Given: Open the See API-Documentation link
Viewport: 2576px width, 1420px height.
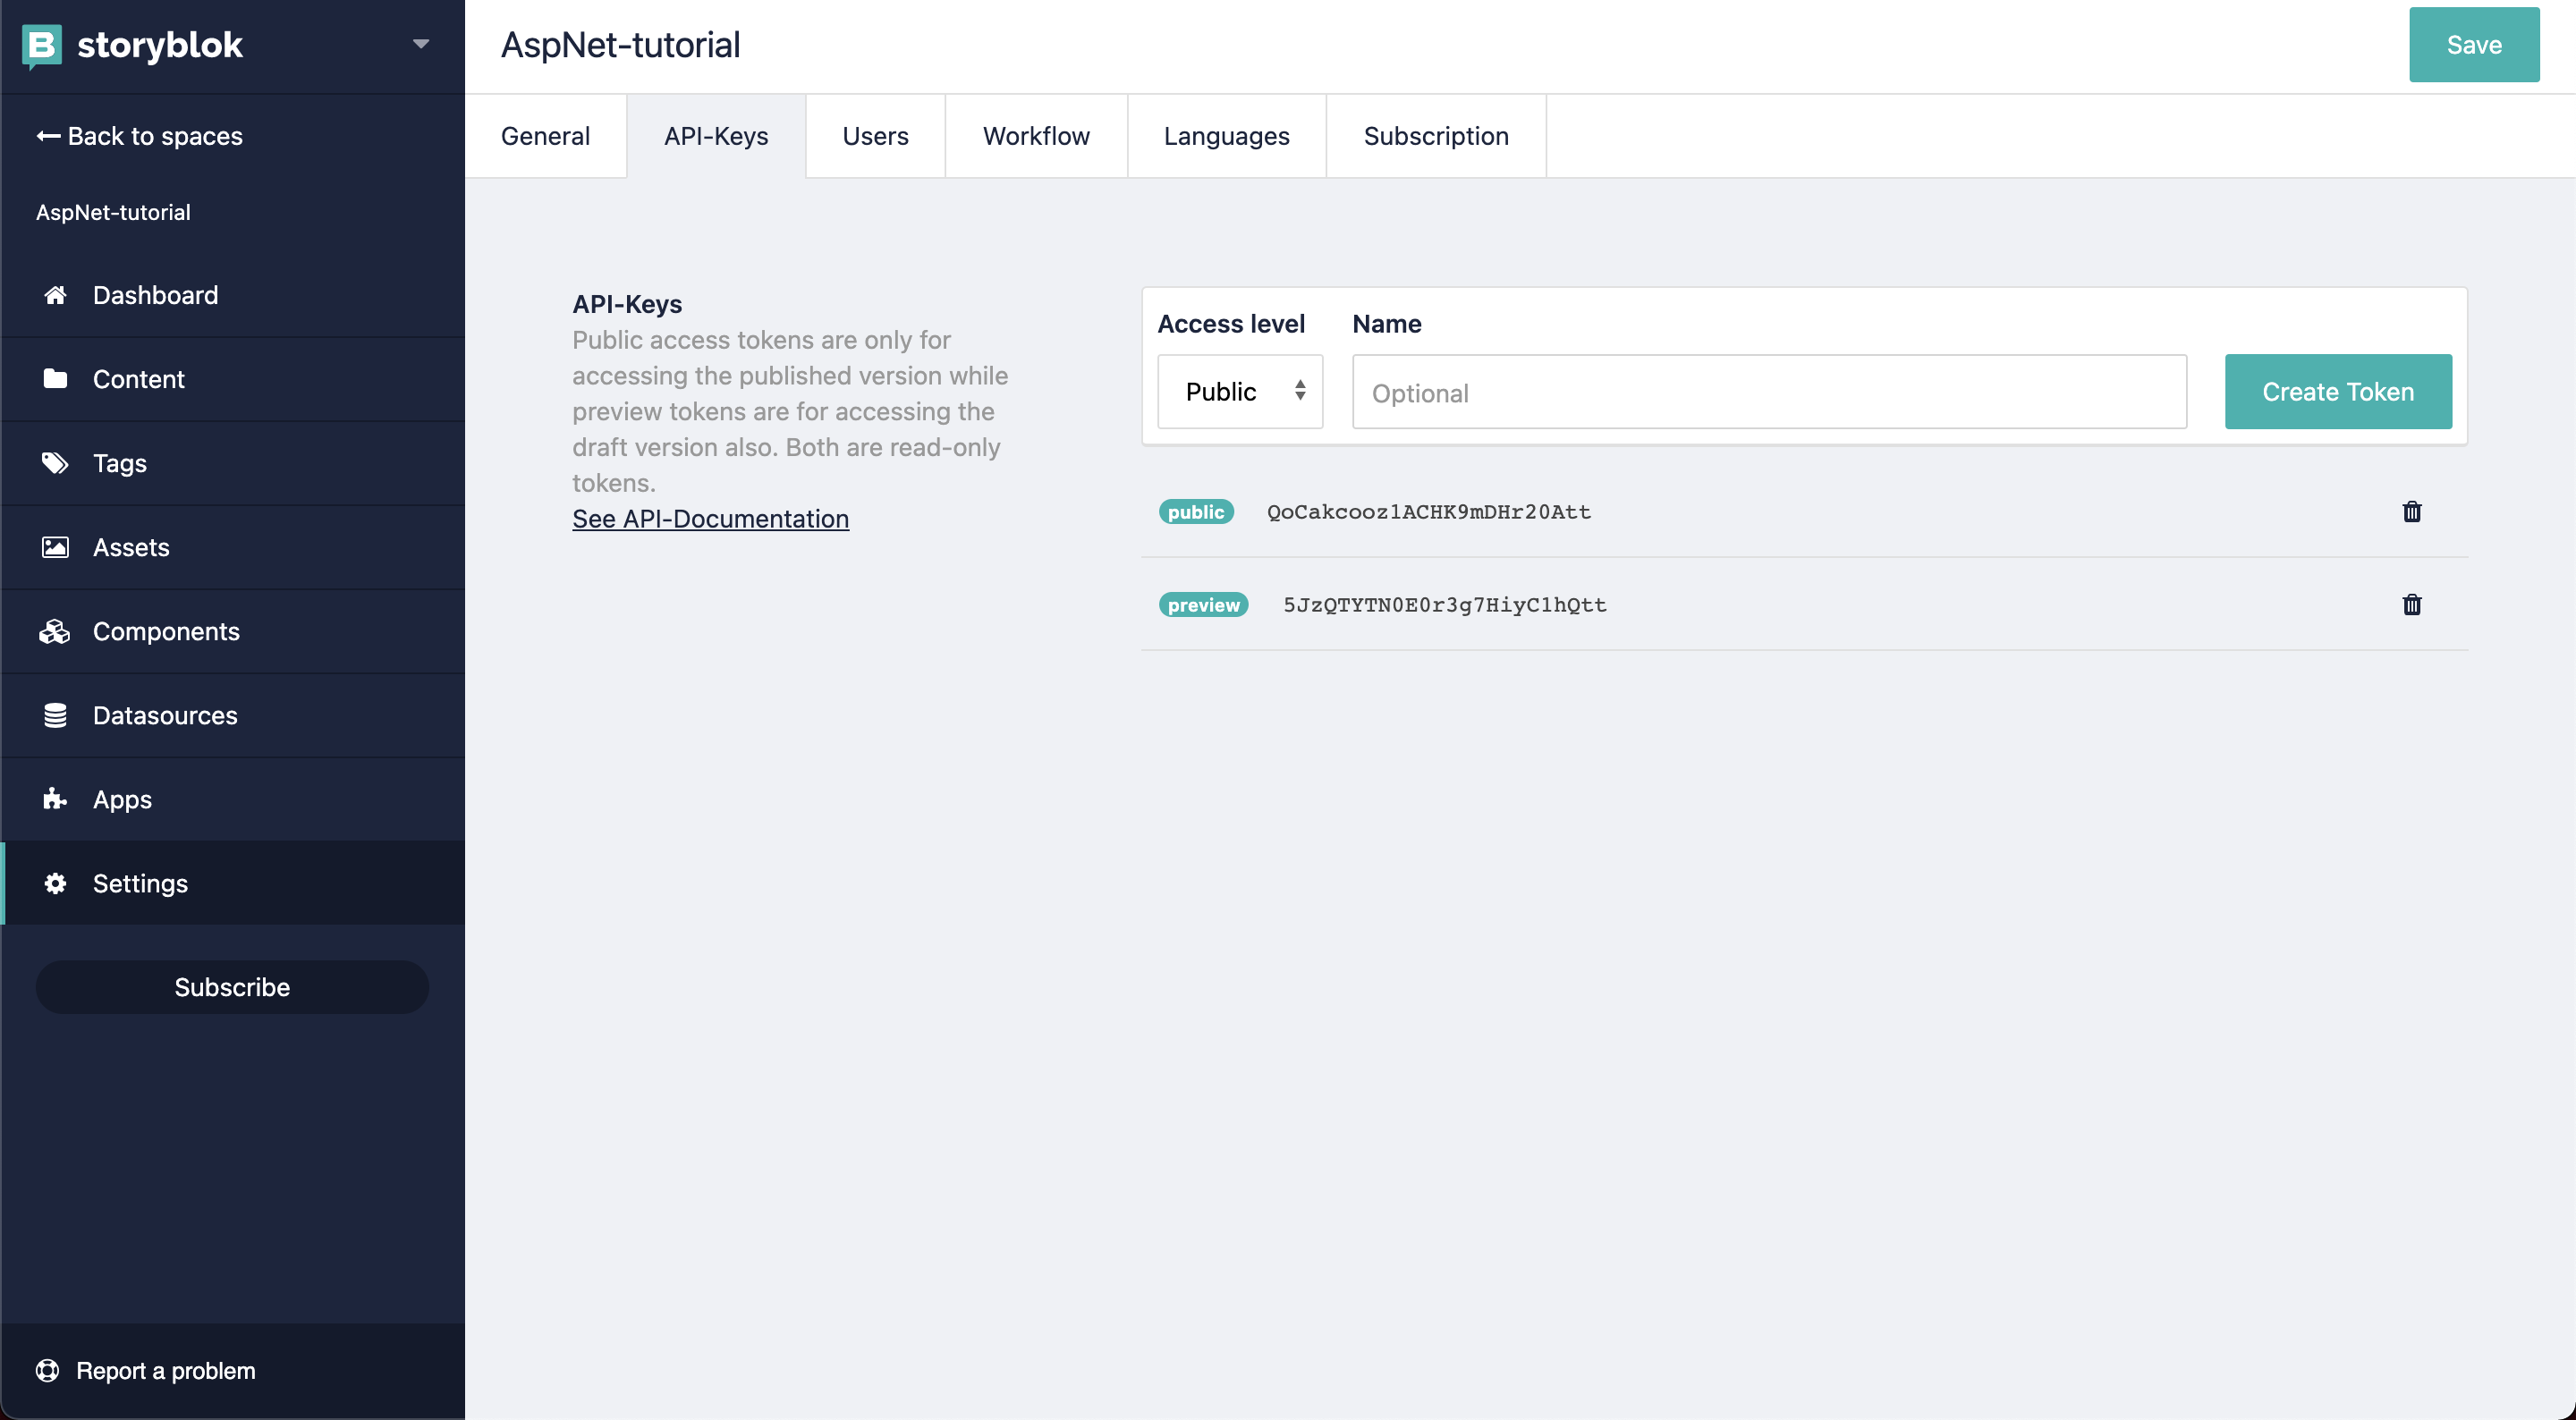Looking at the screenshot, I should coord(710,519).
